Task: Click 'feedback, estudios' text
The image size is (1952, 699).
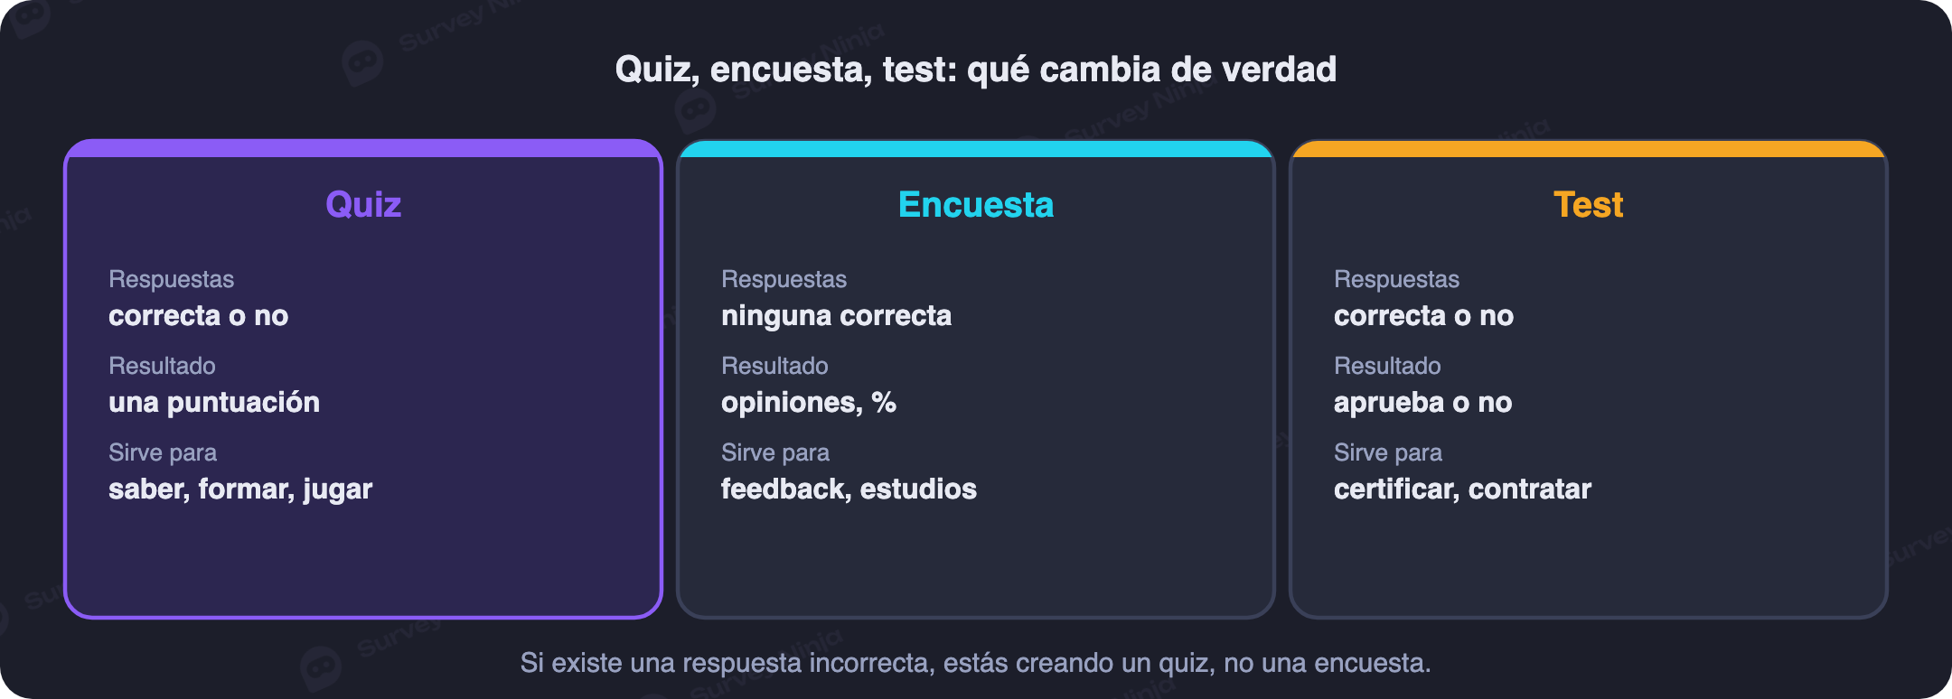Action: tap(849, 489)
